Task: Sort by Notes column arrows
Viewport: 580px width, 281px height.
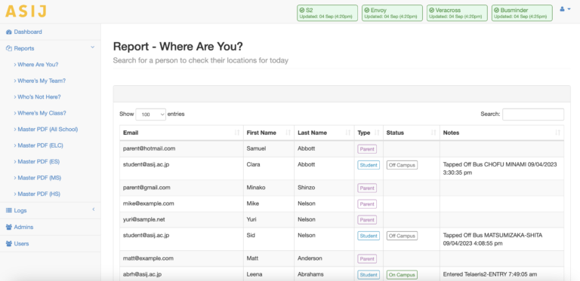Action: [558, 133]
